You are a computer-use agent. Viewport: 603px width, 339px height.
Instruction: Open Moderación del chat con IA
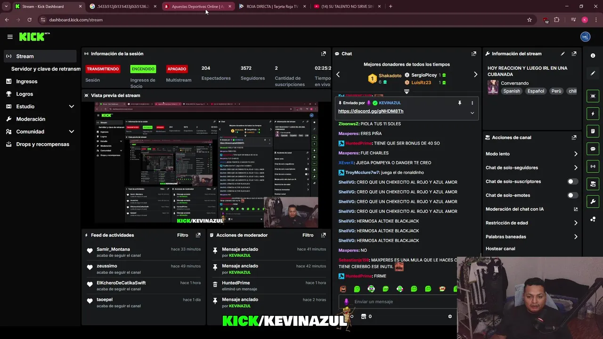point(531,209)
